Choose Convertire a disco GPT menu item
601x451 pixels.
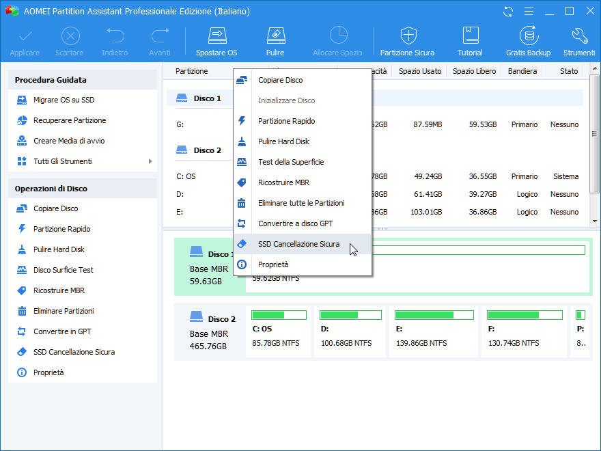coord(302,223)
